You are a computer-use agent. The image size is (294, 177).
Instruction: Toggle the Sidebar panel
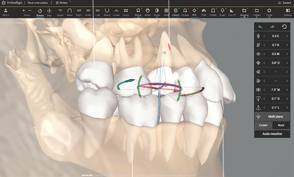[x=288, y=12]
